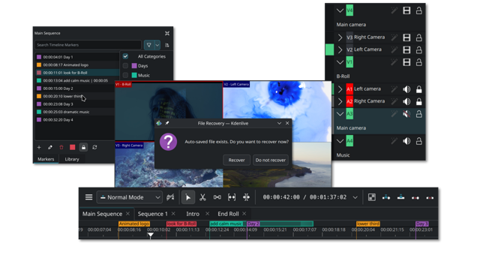Collapse the A3 Main camera track
480x270 pixels.
coord(340,114)
